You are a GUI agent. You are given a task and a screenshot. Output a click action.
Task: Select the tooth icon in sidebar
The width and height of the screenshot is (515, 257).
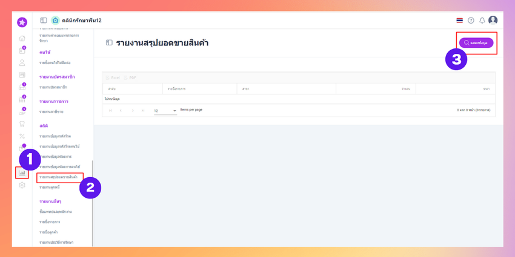pyautogui.click(x=22, y=124)
